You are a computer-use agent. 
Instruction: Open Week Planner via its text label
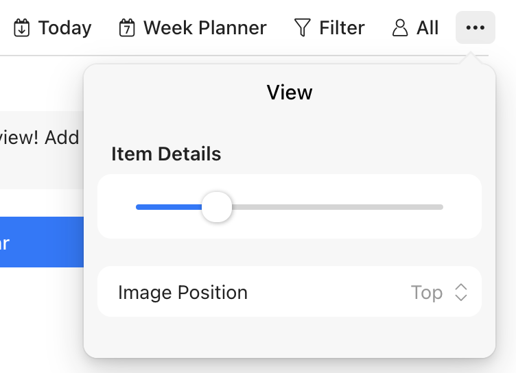tap(204, 28)
